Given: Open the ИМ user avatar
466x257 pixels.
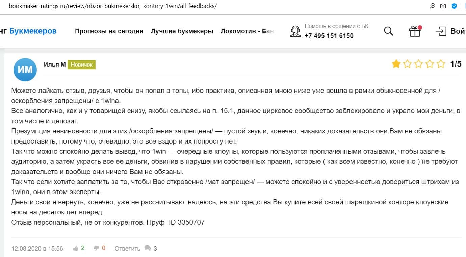Looking at the screenshot, I should (25, 70).
